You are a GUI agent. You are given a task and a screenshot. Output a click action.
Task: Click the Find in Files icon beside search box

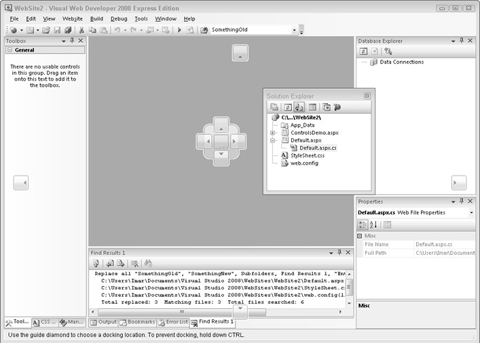tap(204, 30)
